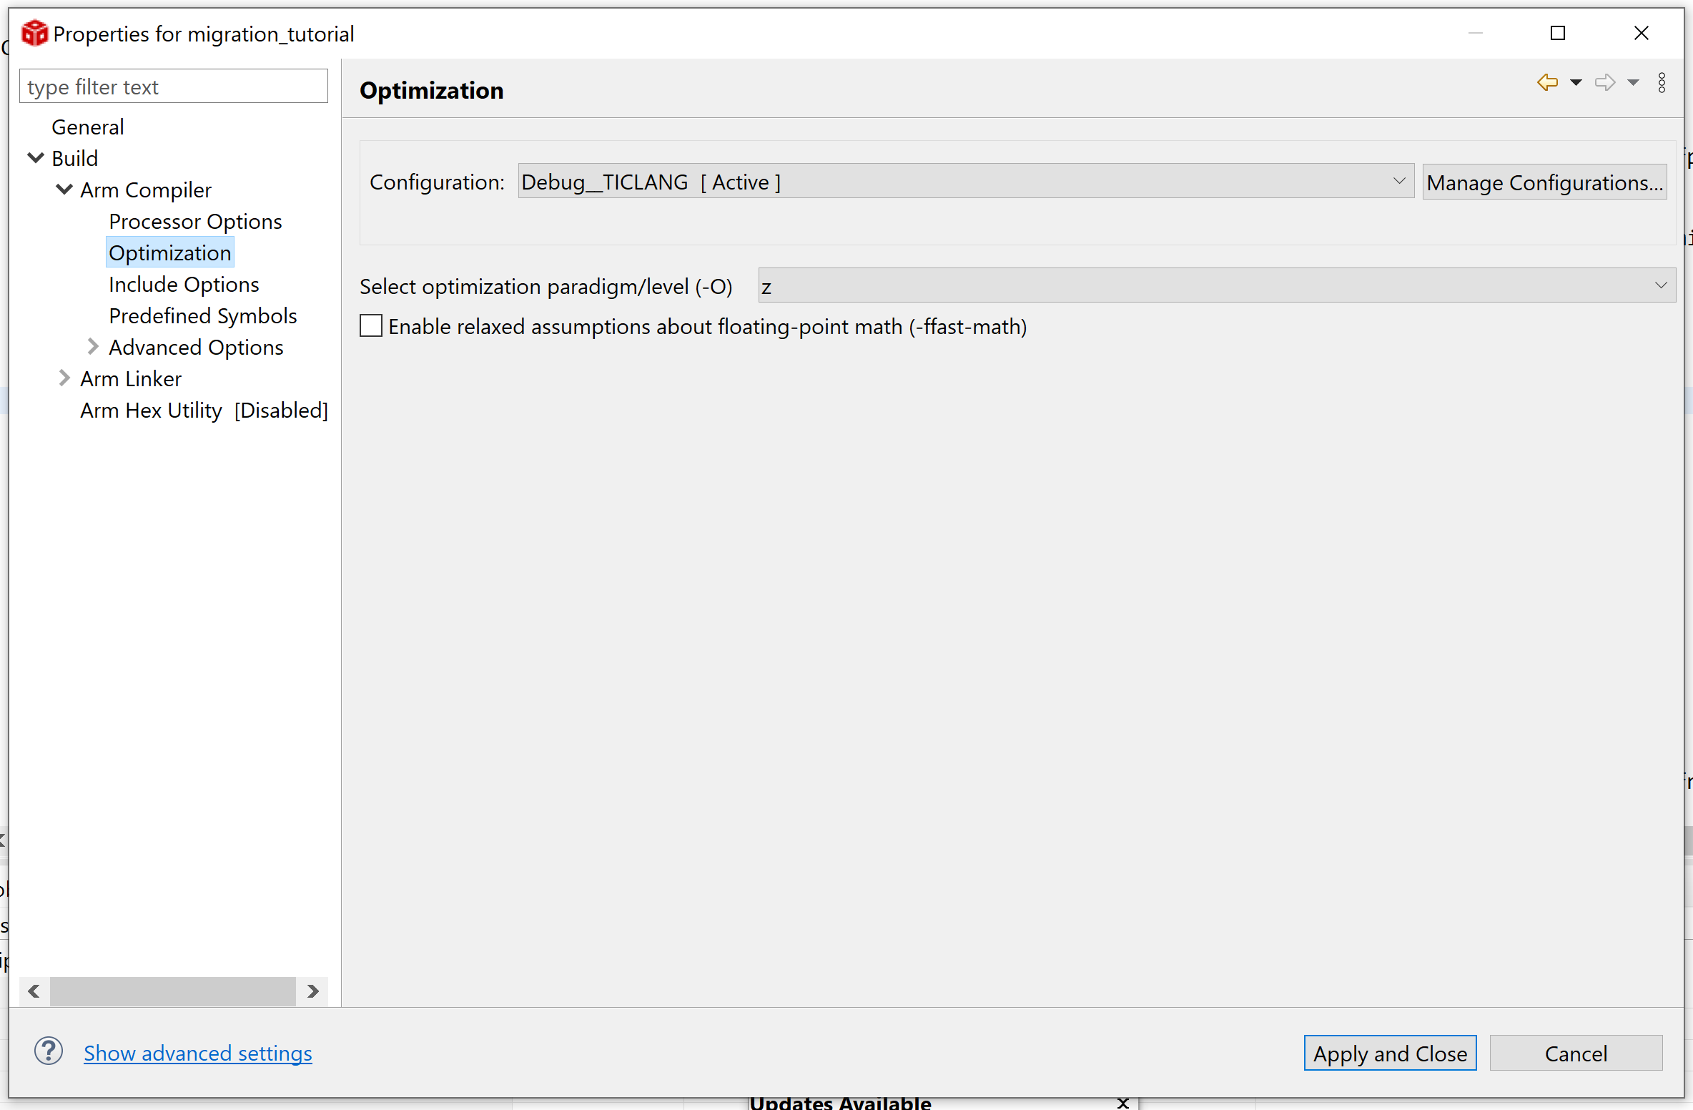The height and width of the screenshot is (1110, 1693).
Task: Click the help question mark icon
Action: click(x=49, y=1051)
